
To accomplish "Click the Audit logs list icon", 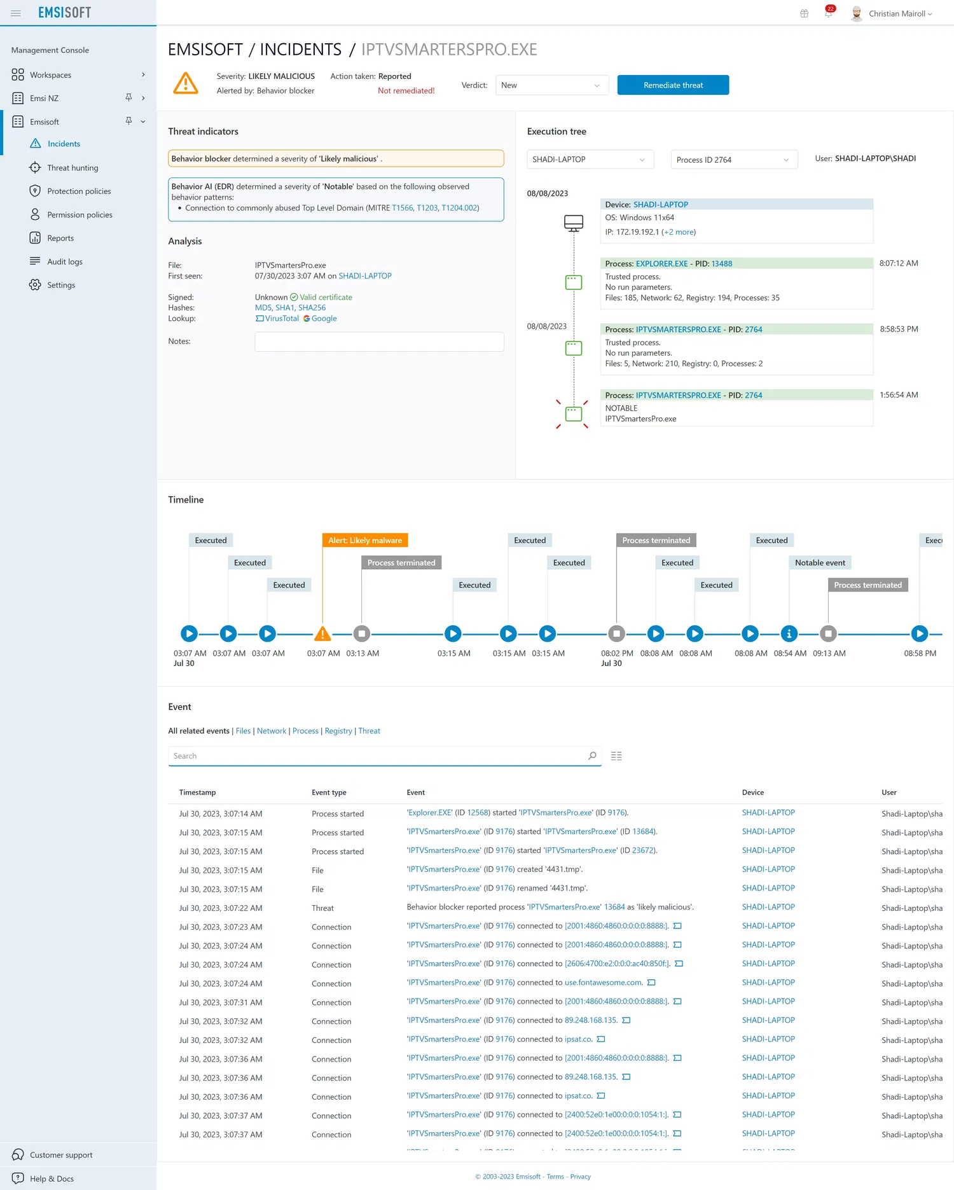I will 35,261.
